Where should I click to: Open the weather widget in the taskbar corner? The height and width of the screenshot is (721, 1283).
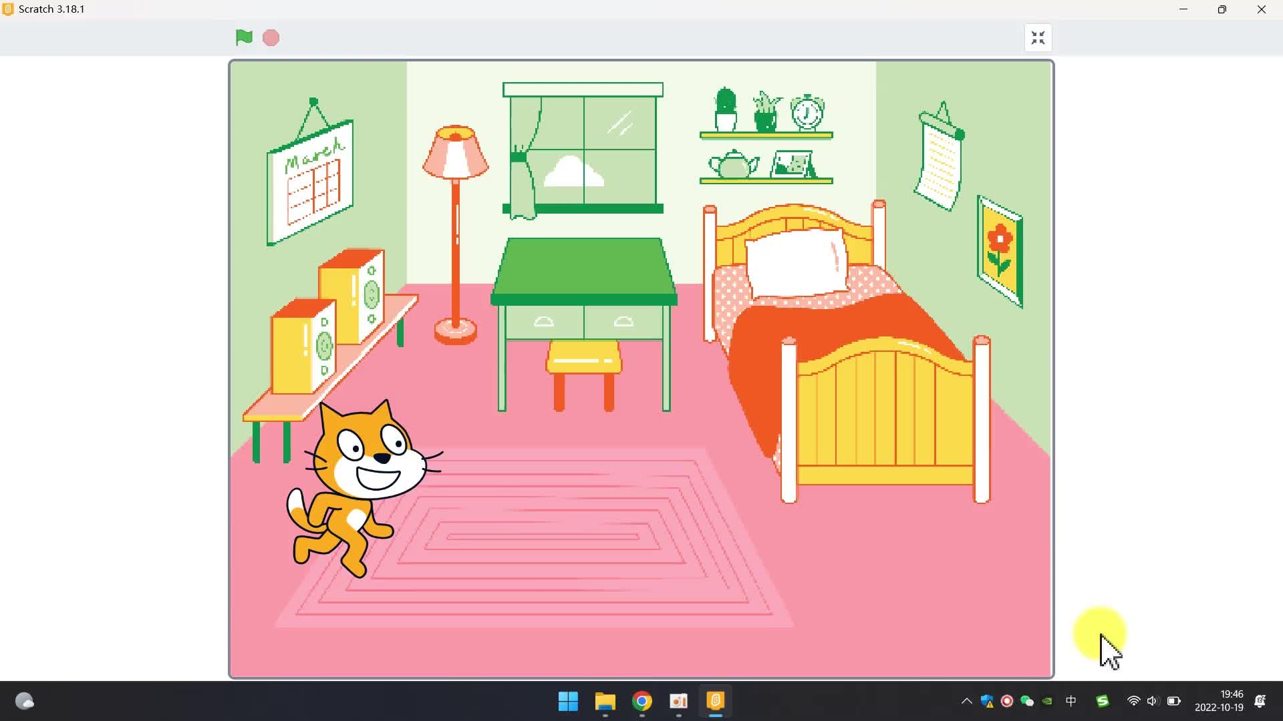click(x=25, y=701)
